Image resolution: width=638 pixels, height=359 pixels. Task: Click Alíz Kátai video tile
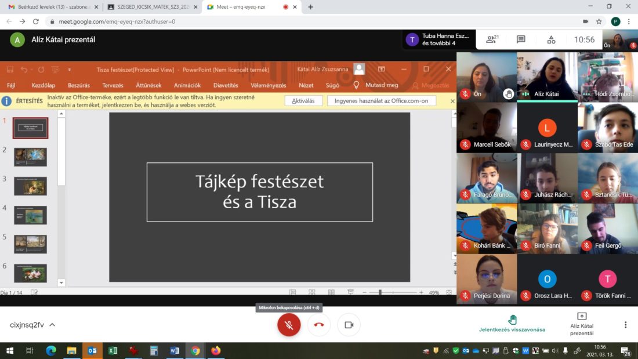547,77
